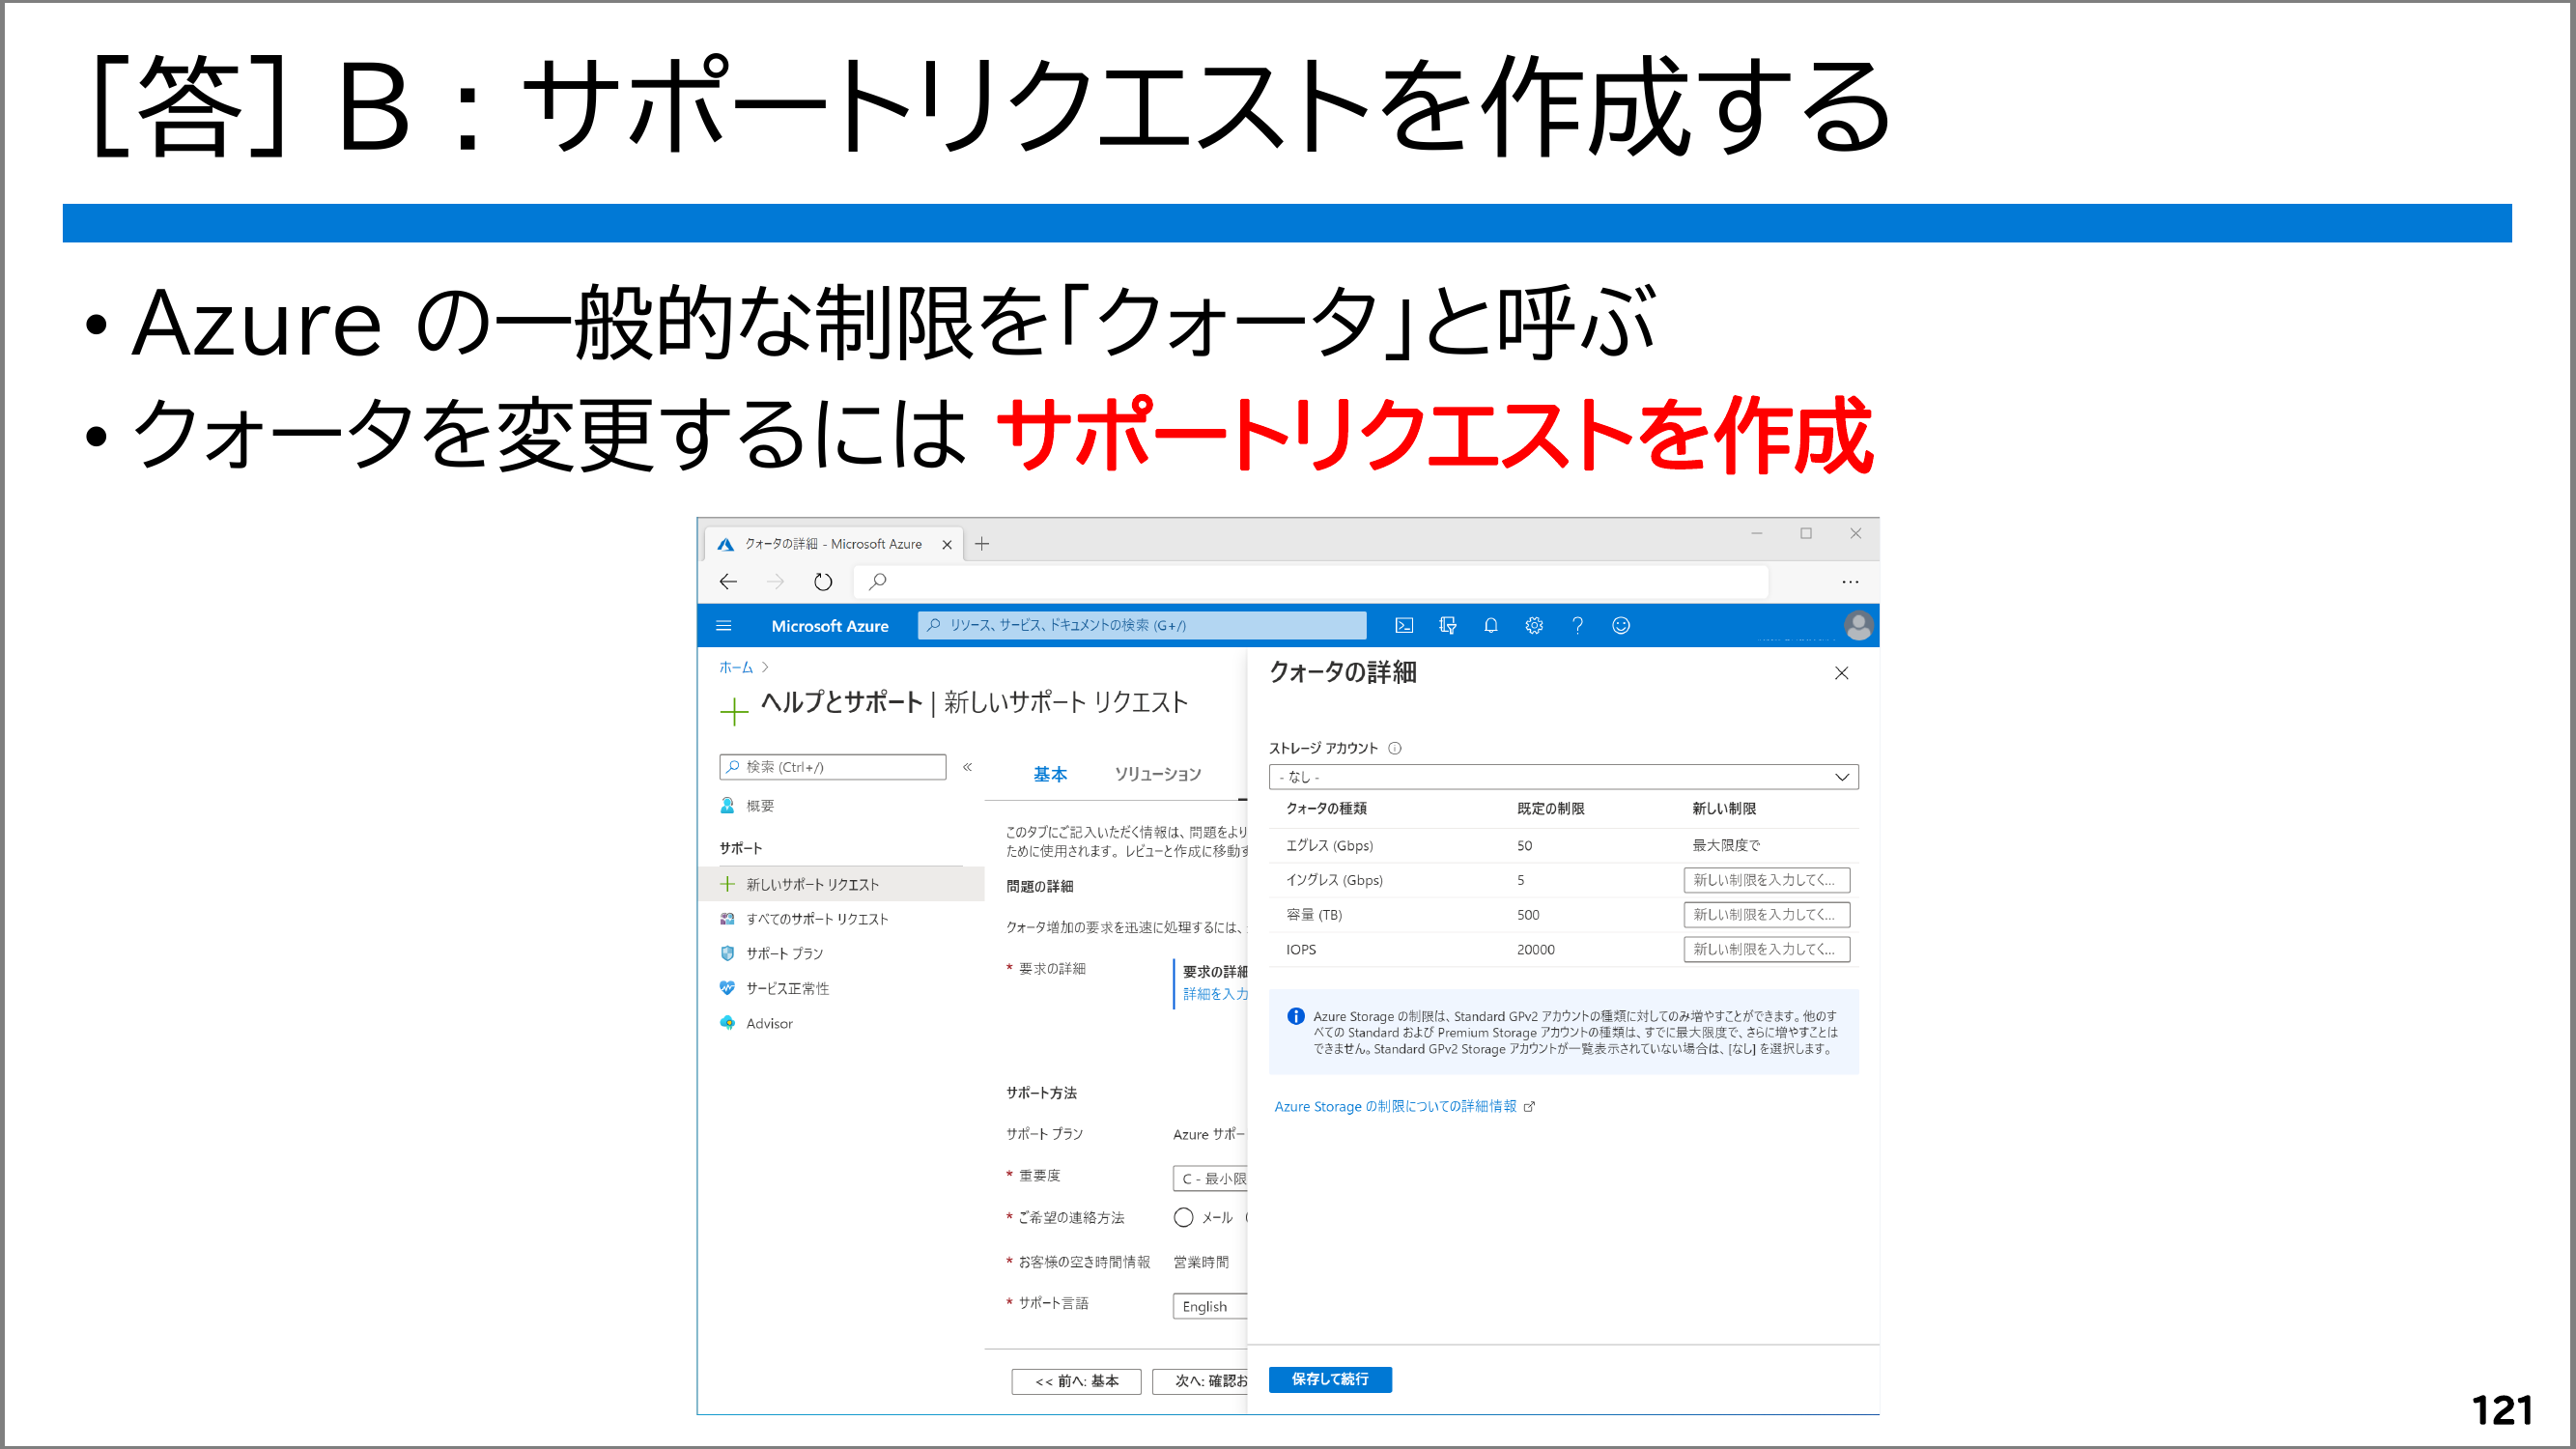Screen dimensions: 2576x1449
Task: Open the Cloud Shell icon in Azure header
Action: point(1404,626)
